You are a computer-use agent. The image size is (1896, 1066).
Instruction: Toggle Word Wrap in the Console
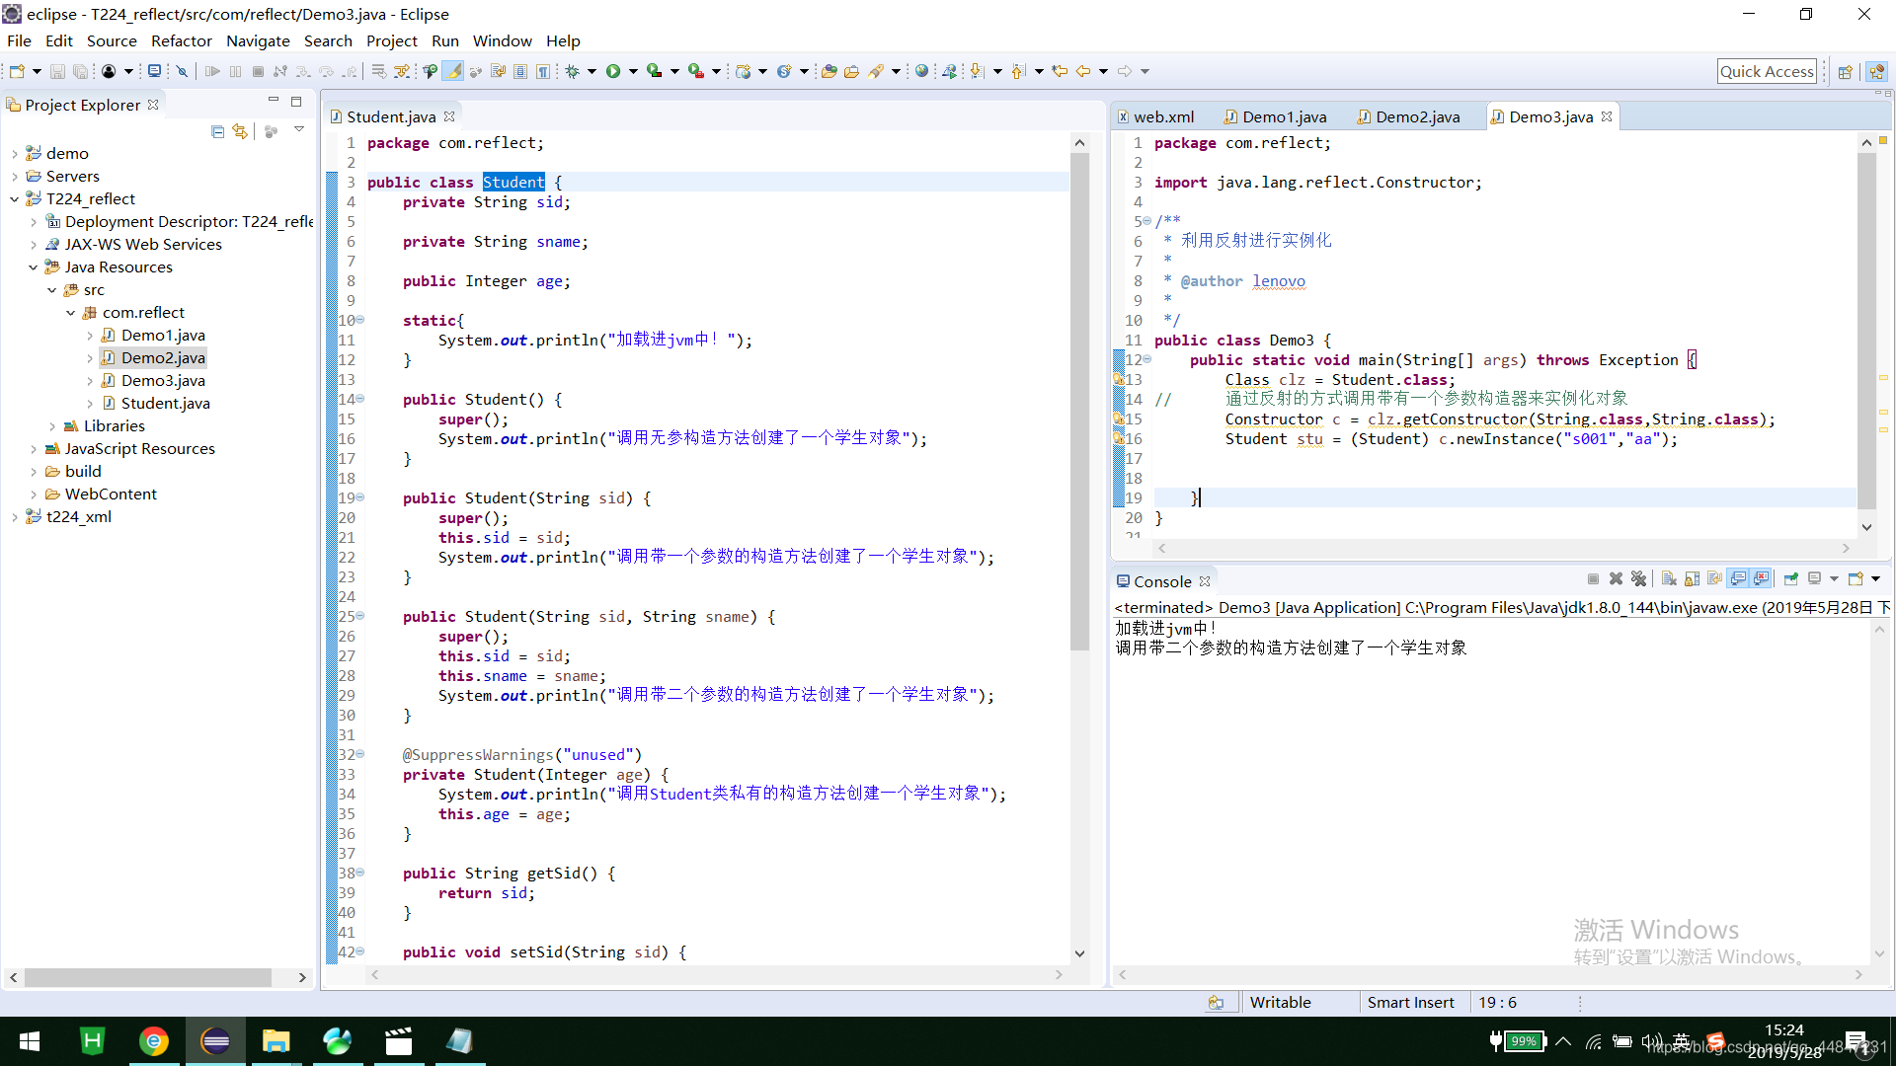(1714, 579)
